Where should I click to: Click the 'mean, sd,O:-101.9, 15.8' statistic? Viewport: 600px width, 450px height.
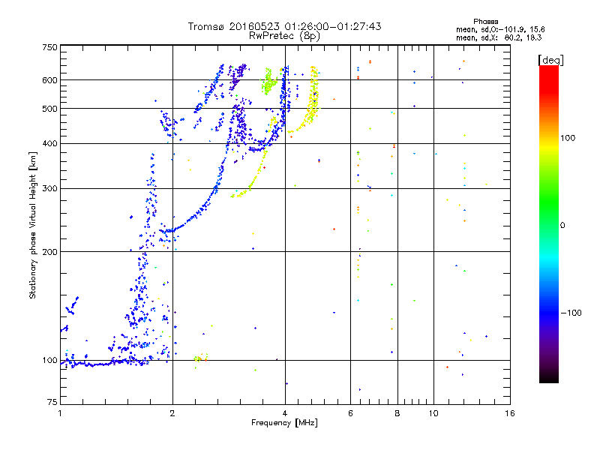(x=500, y=29)
